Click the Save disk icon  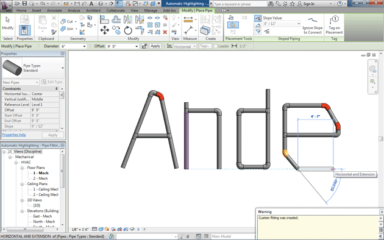click(24, 4)
